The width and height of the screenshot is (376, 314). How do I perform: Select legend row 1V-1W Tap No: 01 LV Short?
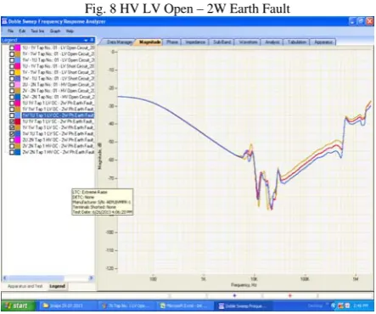[x=58, y=72]
